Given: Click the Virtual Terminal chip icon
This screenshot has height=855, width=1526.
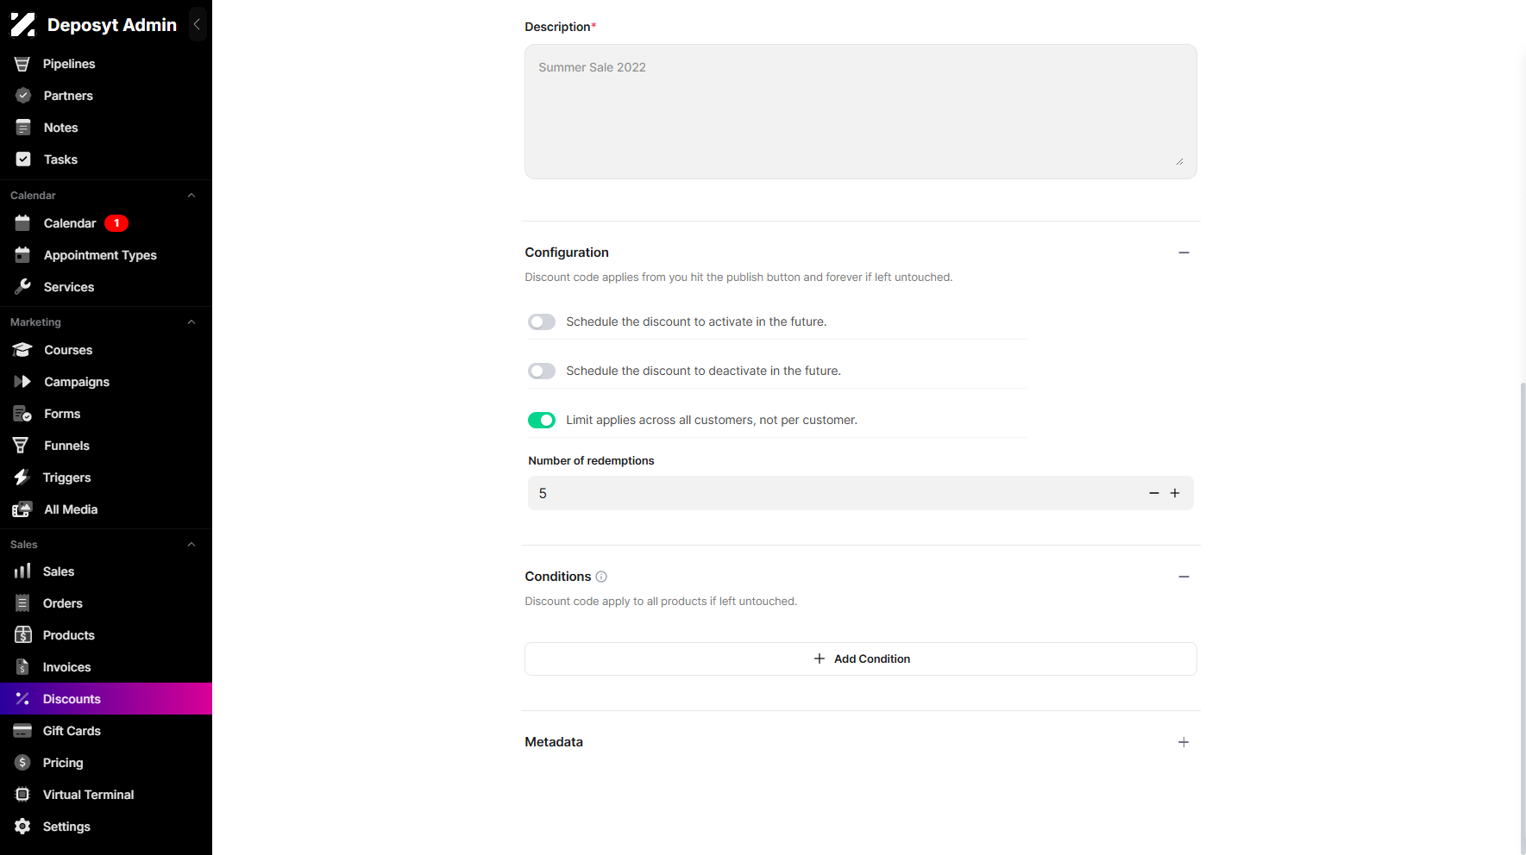Looking at the screenshot, I should (22, 795).
